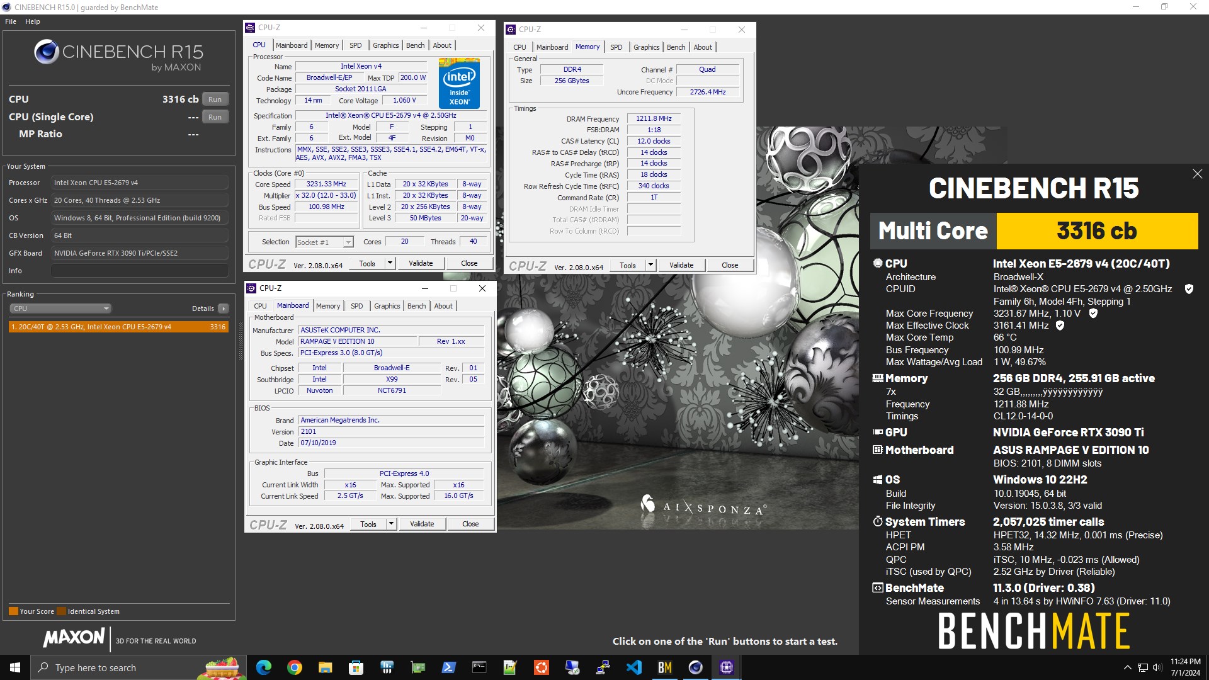Select the GFX Board value field

click(139, 253)
